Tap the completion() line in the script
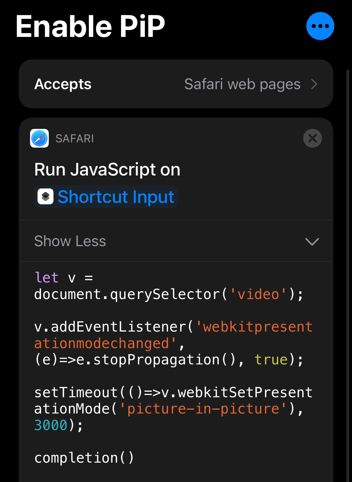The width and height of the screenshot is (352, 482). tap(84, 457)
